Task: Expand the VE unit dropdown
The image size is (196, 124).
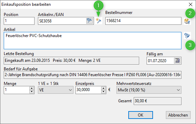Action: pyautogui.click(x=56, y=90)
